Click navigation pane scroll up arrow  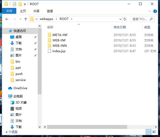click(39, 26)
